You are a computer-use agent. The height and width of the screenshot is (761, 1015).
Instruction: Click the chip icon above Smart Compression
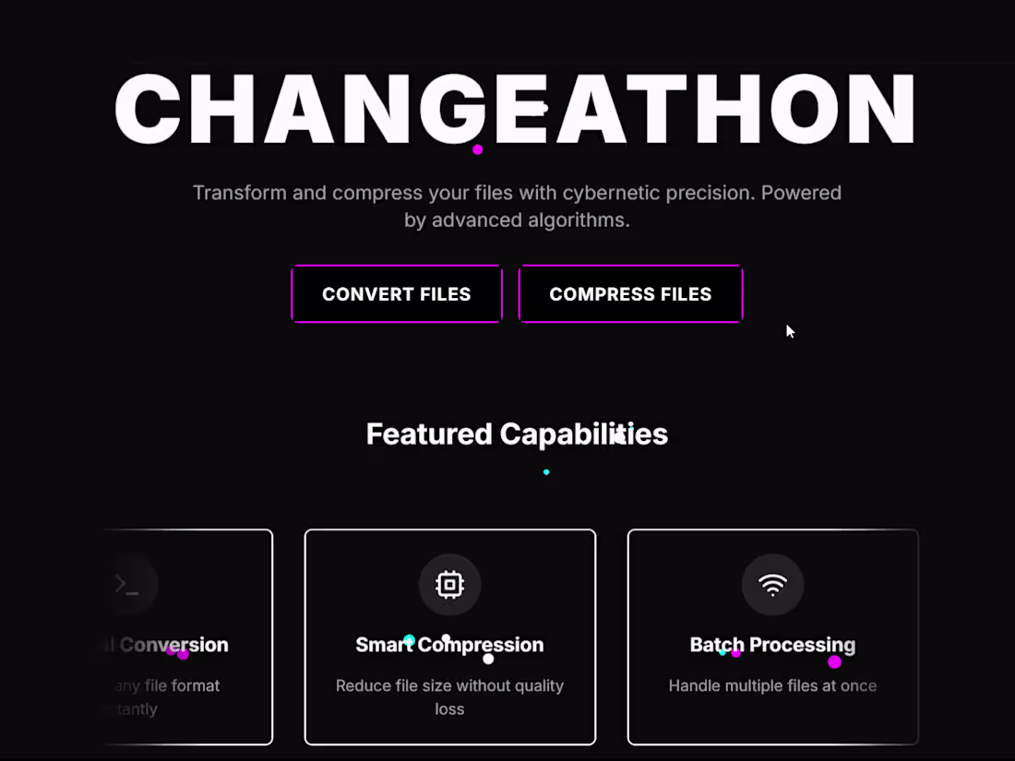point(449,584)
